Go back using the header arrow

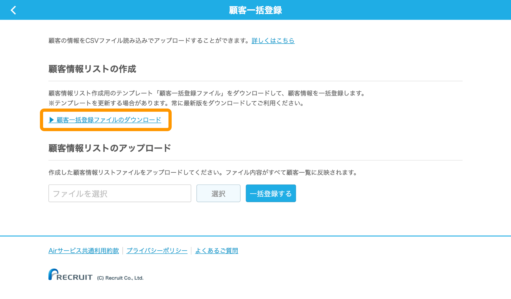[13, 10]
